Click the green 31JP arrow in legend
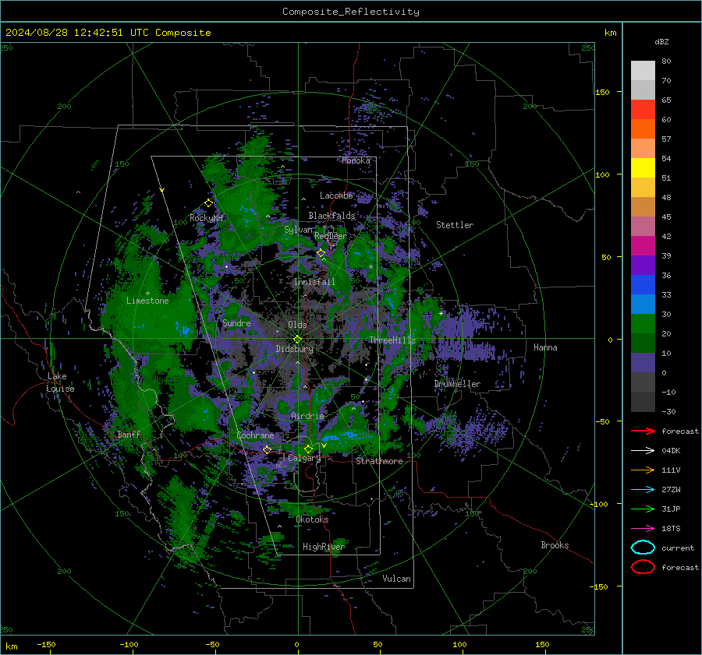This screenshot has width=702, height=655. click(x=643, y=509)
